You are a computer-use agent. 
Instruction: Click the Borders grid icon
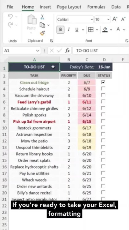[91, 30]
